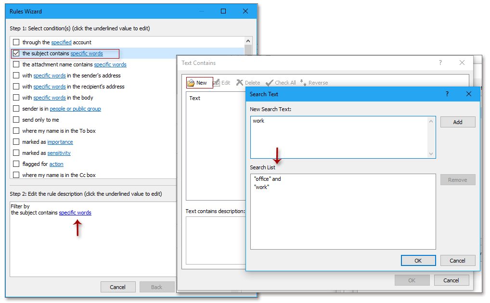The image size is (490, 303).
Task: Enable 'specific words in the body' condition
Action: [x=16, y=98]
